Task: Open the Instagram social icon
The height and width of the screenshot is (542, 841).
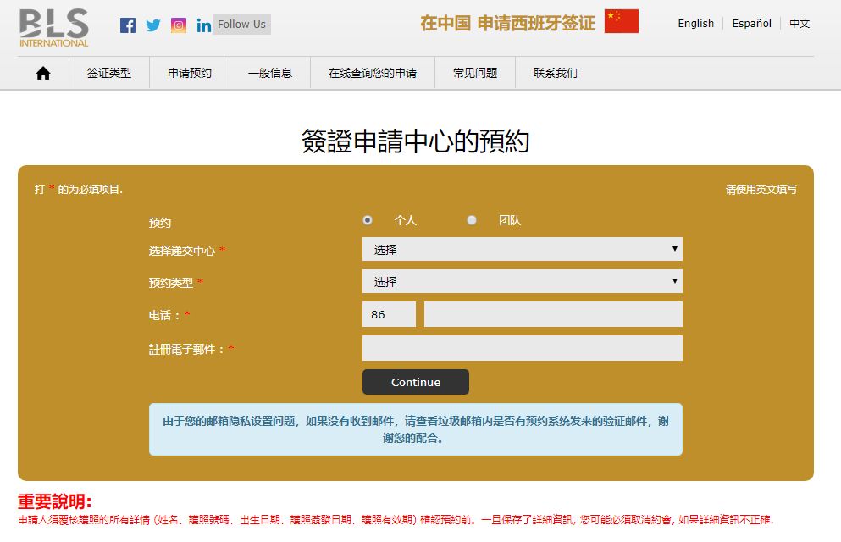Action: [x=179, y=25]
